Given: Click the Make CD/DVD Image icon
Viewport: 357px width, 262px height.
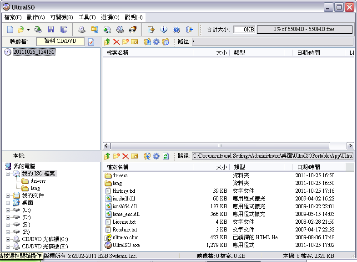Looking at the screenshot, I should [82, 30].
